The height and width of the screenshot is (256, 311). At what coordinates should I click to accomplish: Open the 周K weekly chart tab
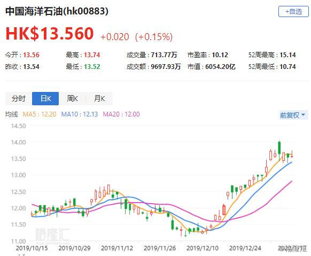(72, 98)
